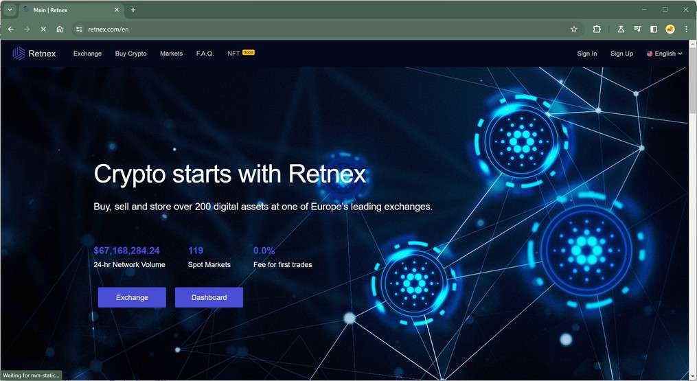Open Chrome Labs flask icon

pyautogui.click(x=621, y=30)
